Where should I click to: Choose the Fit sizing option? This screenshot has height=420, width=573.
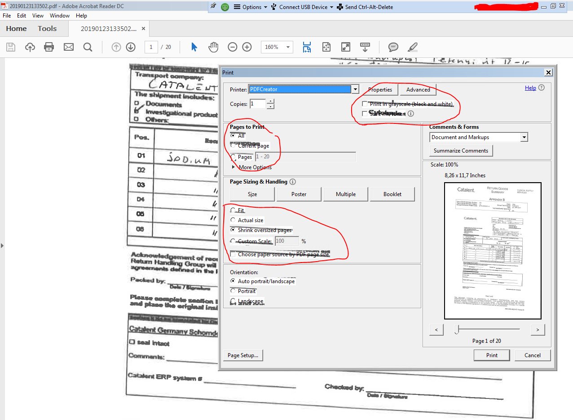233,210
